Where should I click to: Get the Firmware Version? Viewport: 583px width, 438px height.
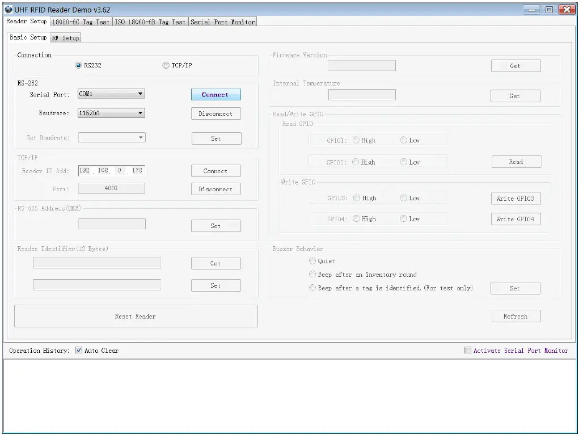click(x=515, y=65)
